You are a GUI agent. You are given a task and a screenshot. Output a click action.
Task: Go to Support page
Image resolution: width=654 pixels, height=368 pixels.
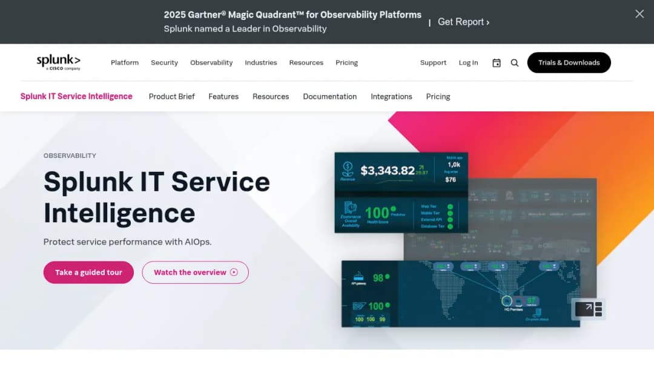coord(433,62)
